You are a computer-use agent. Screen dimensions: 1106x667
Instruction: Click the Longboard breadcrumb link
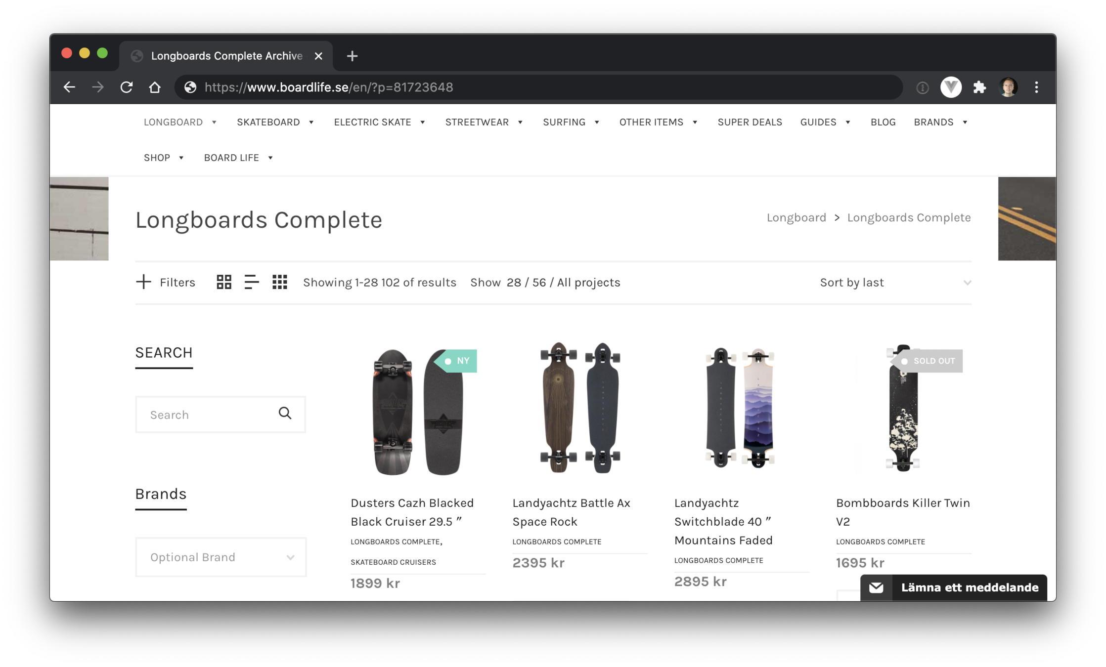(796, 217)
